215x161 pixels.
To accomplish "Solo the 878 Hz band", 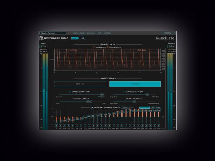I will pyautogui.click(x=81, y=125).
